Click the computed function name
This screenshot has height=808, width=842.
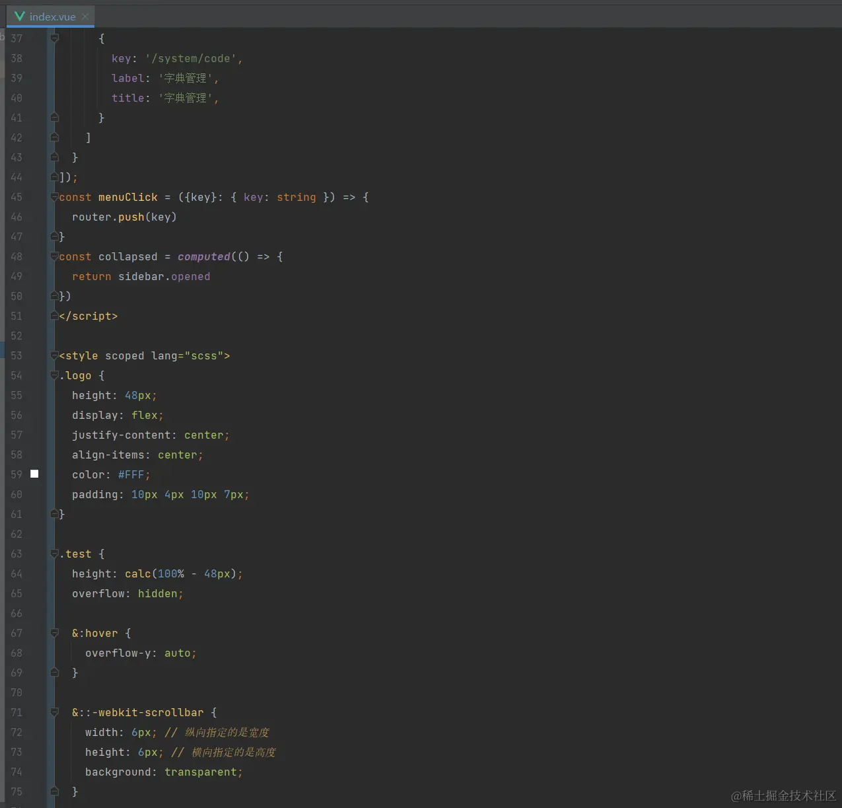click(203, 256)
